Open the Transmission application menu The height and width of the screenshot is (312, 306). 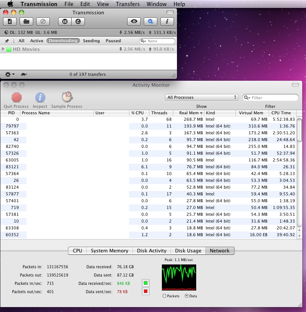[39, 4]
